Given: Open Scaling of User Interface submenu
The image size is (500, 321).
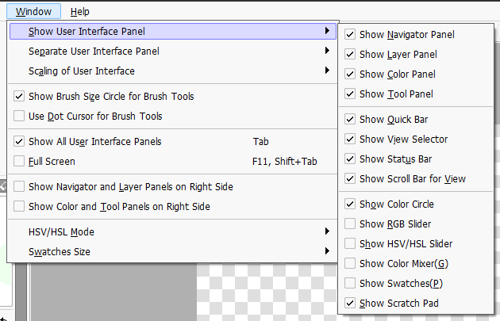Looking at the screenshot, I should click(172, 71).
